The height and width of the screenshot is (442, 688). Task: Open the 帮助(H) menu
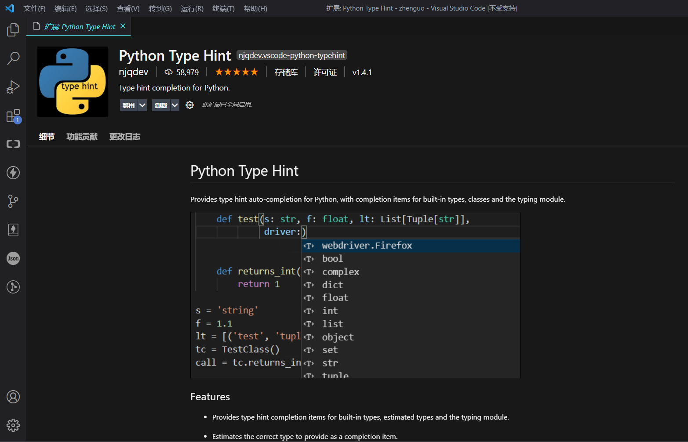coord(255,8)
